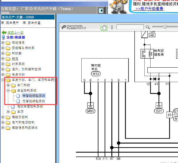Click the green back arrow icon
This screenshot has width=178, height=163.
tap(4, 32)
